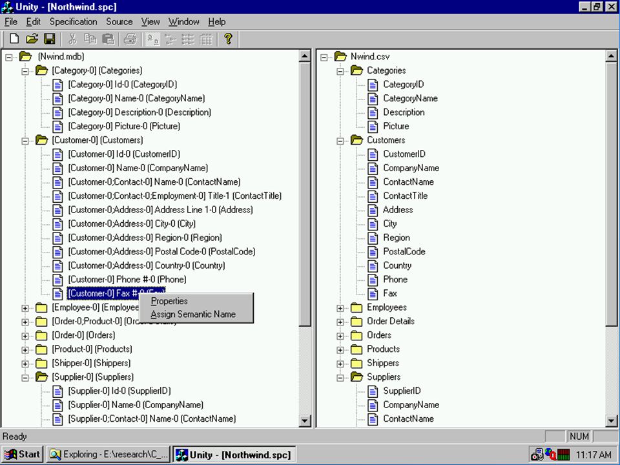Select [Customer-0;Address-0] City-0 (City) item

(132, 224)
